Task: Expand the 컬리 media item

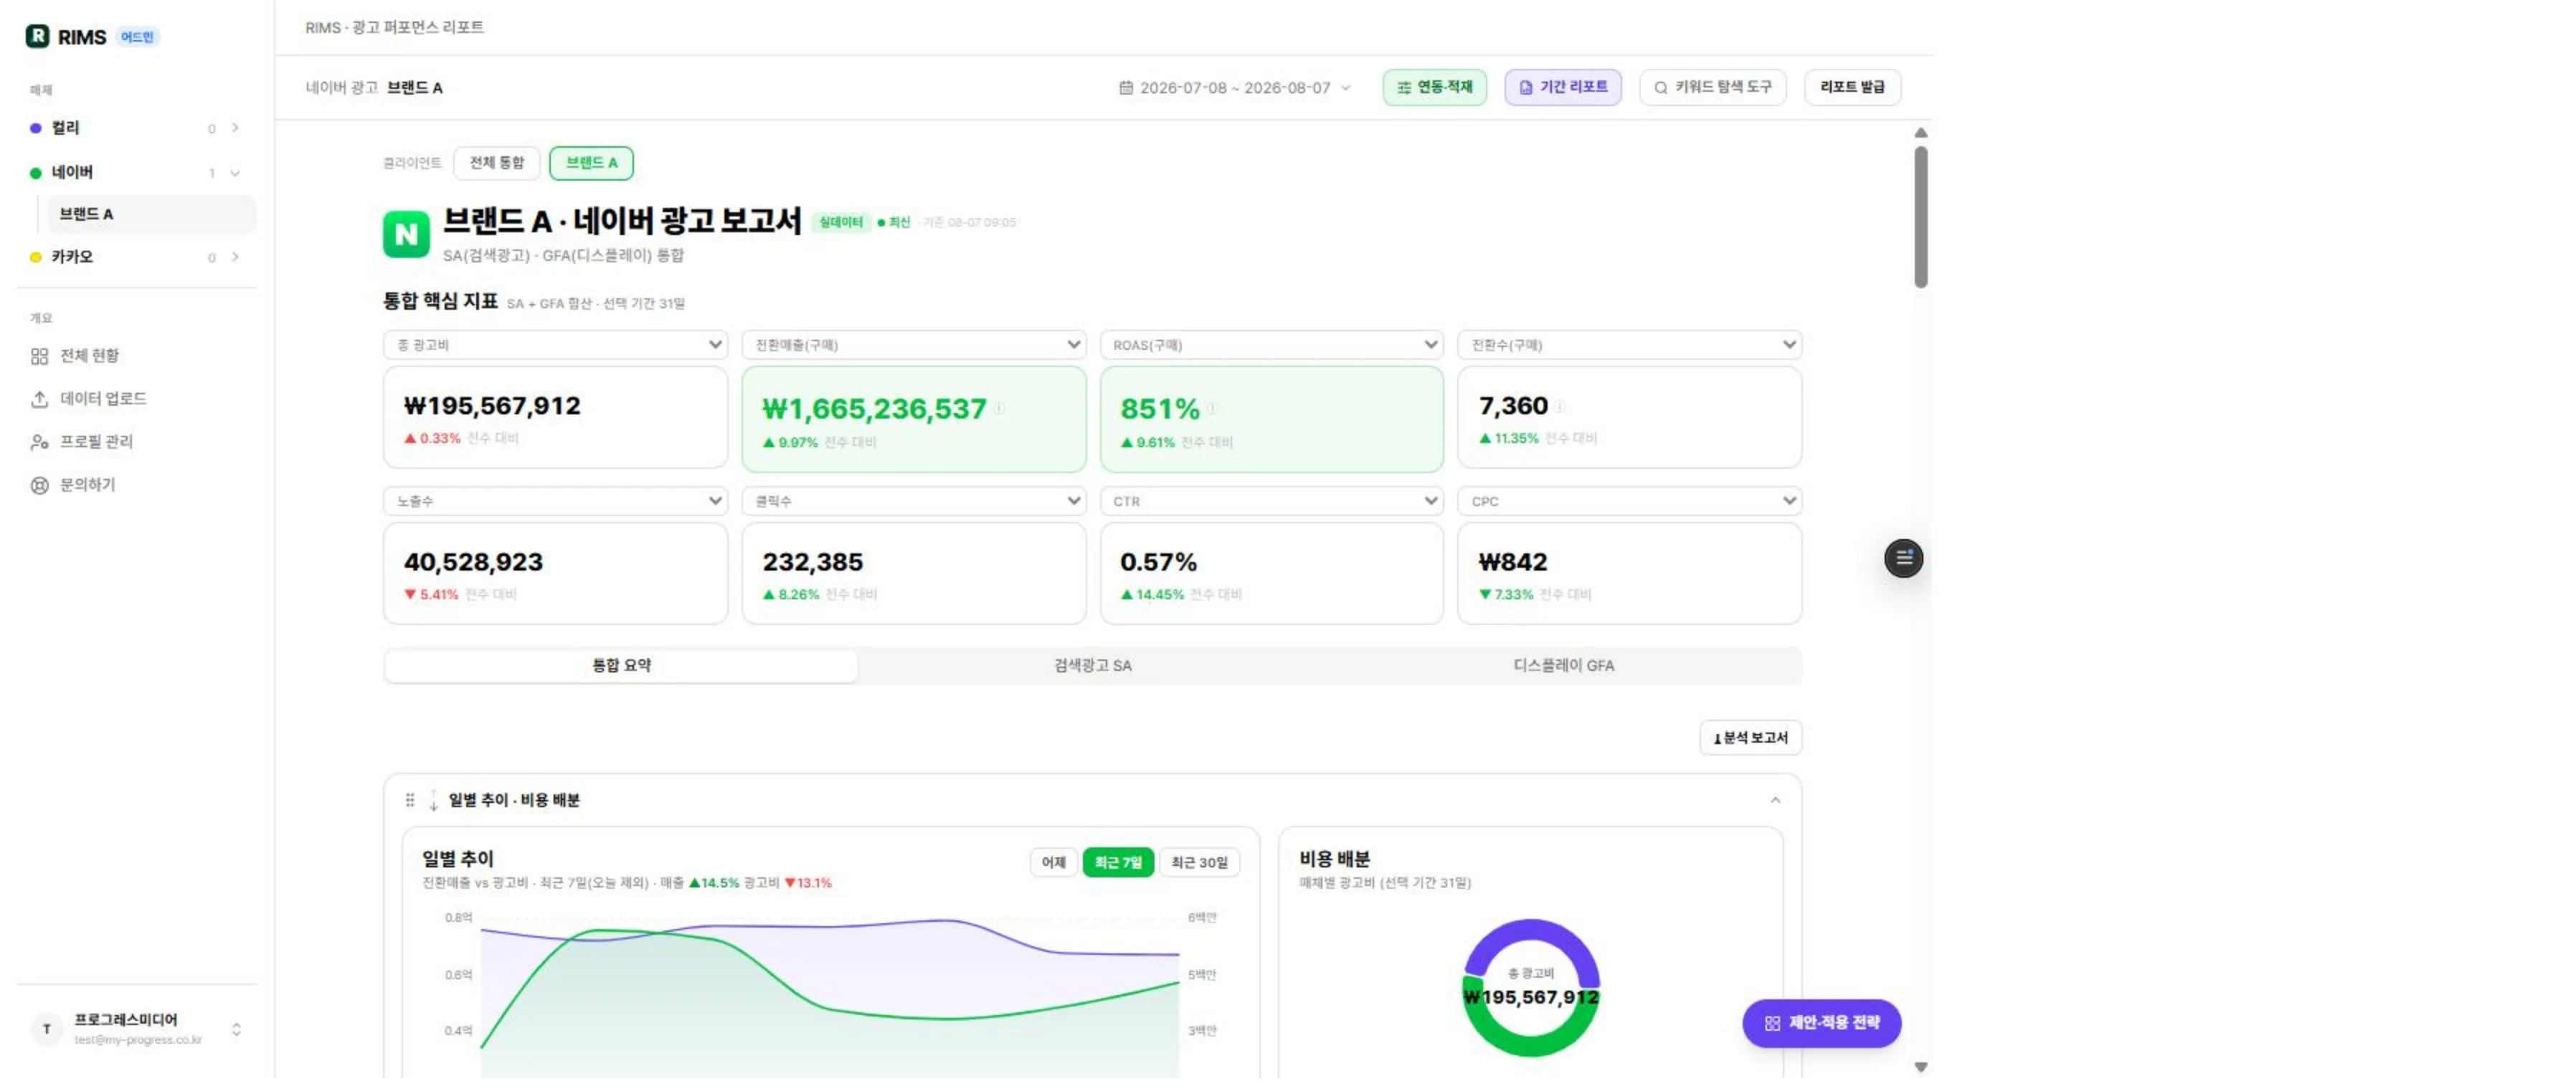Action: (x=235, y=128)
